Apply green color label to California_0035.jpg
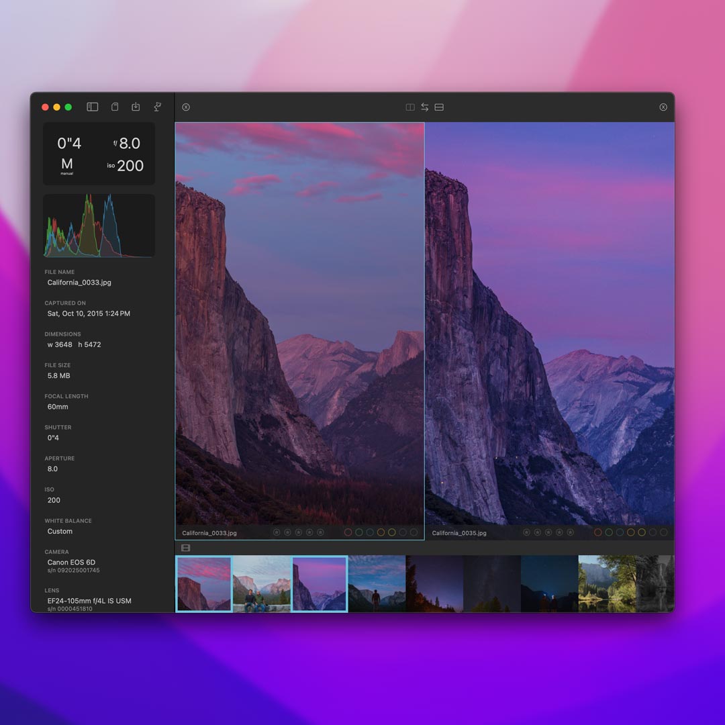 [609, 532]
